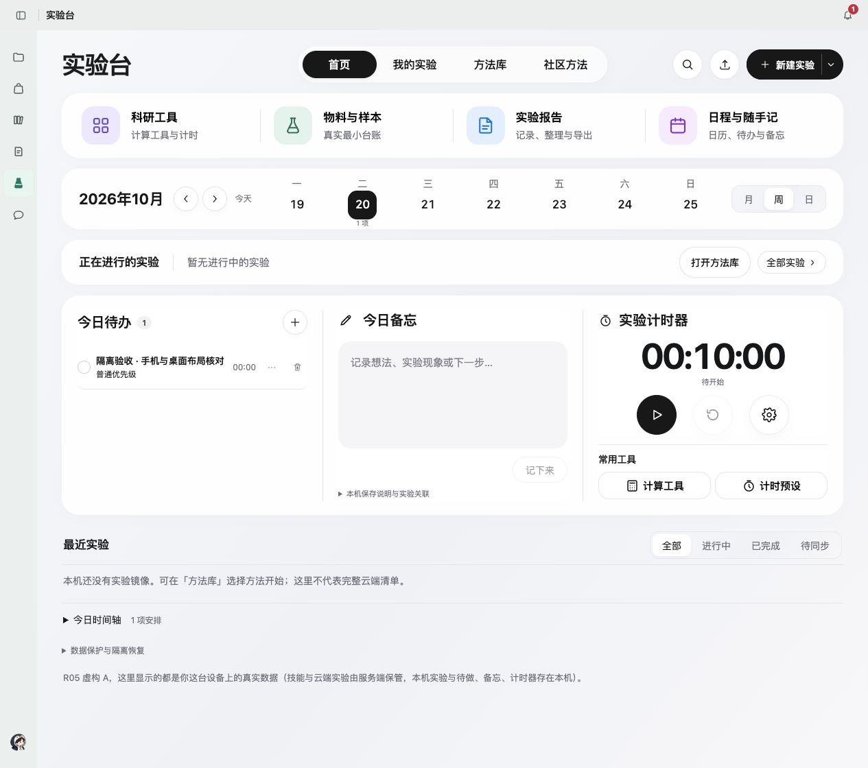Image resolution: width=868 pixels, height=768 pixels.
Task: Filter recent experiments by 待同步
Action: 815,546
